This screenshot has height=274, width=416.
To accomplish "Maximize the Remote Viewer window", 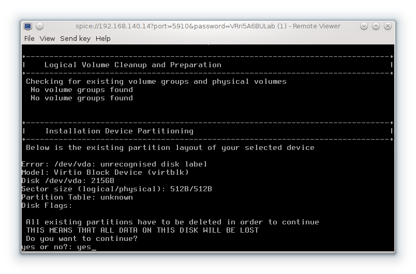I will click(376, 26).
